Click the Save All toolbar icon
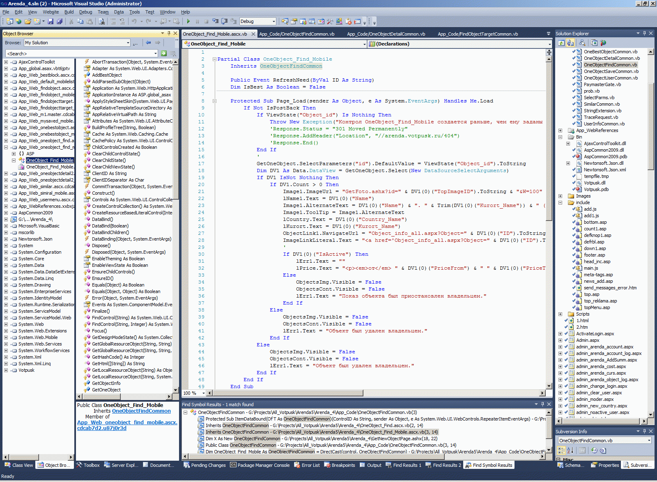The image size is (657, 482). (60, 21)
